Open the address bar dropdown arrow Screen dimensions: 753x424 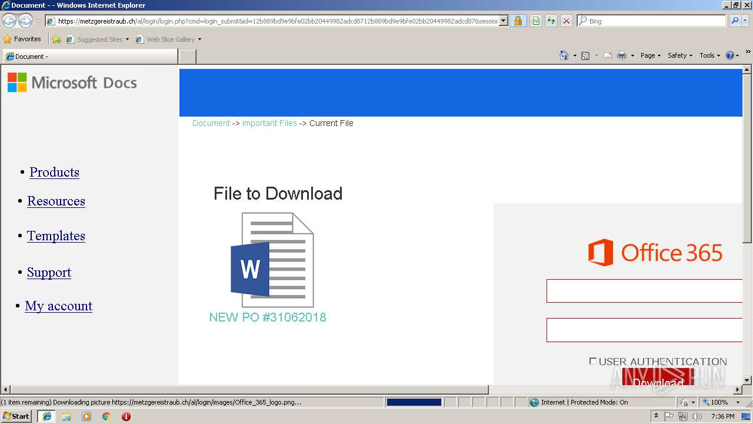(x=504, y=21)
